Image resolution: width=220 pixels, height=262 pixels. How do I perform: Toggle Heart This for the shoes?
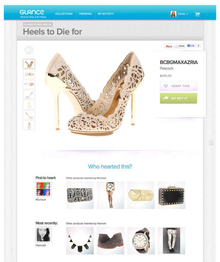[x=179, y=86]
